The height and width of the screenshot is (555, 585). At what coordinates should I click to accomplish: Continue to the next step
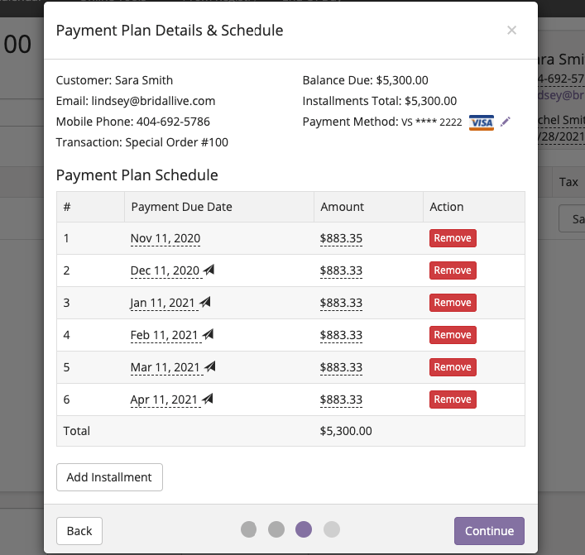click(489, 531)
